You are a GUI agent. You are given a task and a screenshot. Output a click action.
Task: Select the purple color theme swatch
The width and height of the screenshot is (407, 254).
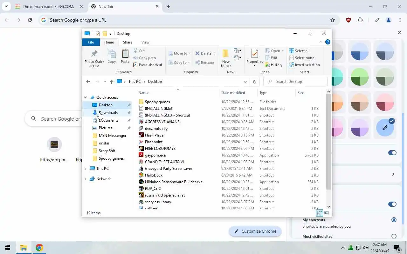(359, 128)
